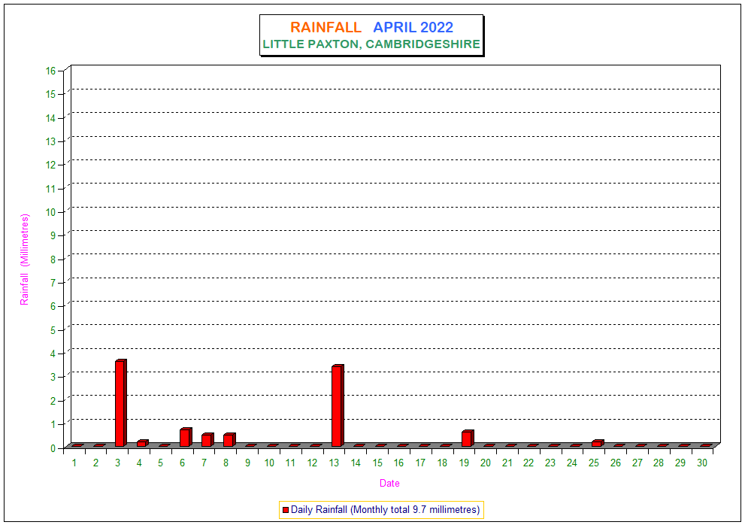Click the x-axis date label '28'
Screen dimensions: 745x525
click(x=659, y=463)
